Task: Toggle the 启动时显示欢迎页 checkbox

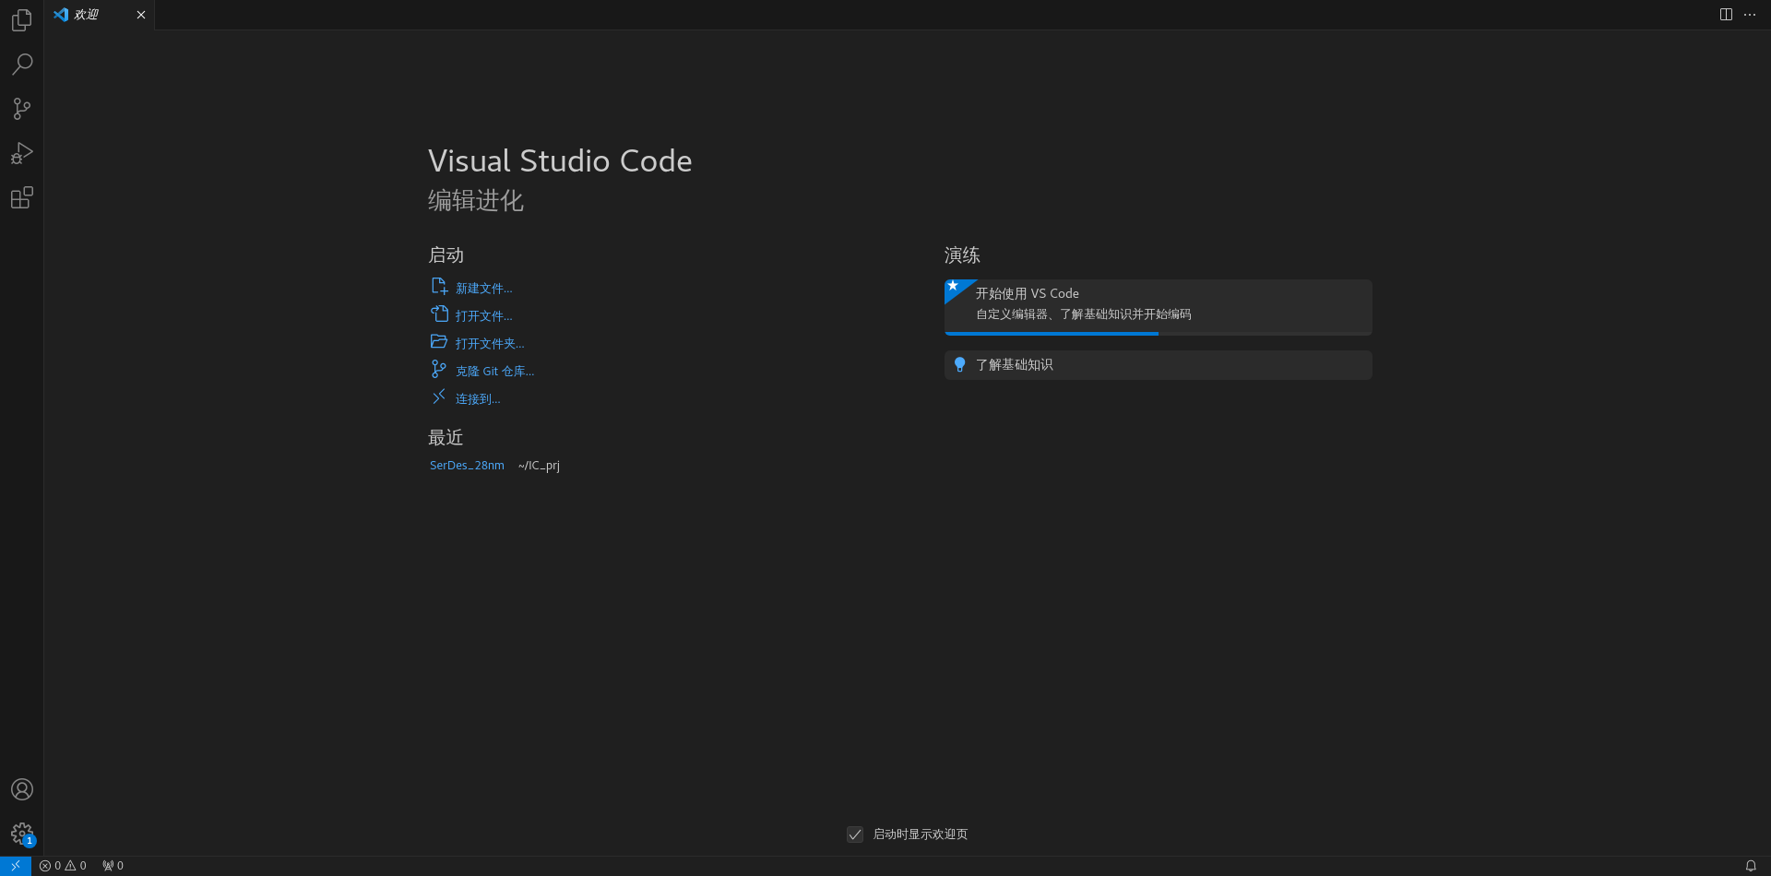Action: (x=855, y=835)
